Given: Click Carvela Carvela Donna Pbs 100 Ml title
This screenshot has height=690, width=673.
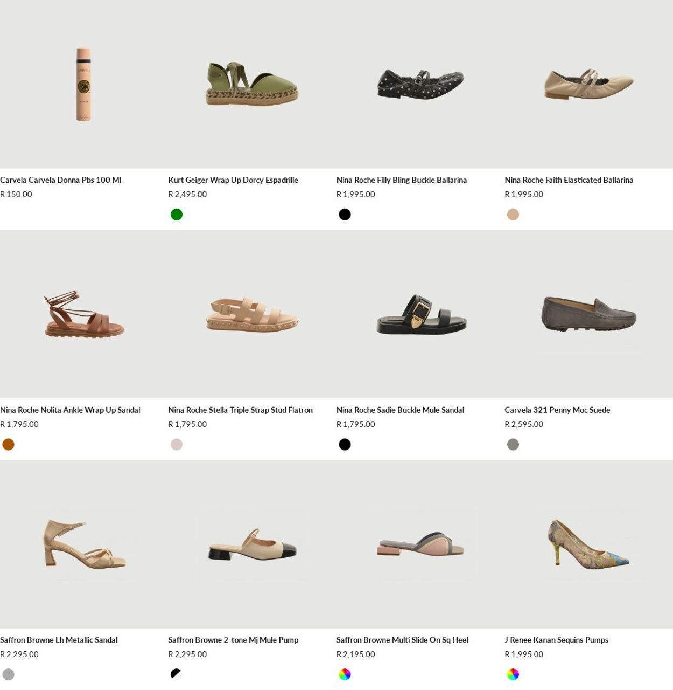Looking at the screenshot, I should click(x=61, y=180).
